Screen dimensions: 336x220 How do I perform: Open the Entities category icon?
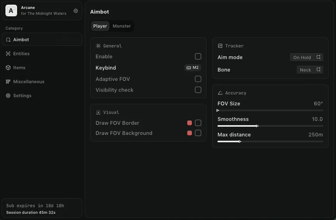[x=8, y=54]
